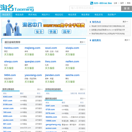The height and width of the screenshot is (132, 132).
Task: Click 更多>> next to the 域名资讯 sidebar heading
Action: 127,40
